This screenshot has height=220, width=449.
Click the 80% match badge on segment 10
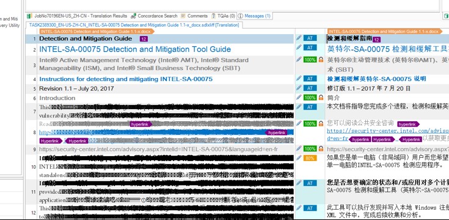pyautogui.click(x=310, y=158)
